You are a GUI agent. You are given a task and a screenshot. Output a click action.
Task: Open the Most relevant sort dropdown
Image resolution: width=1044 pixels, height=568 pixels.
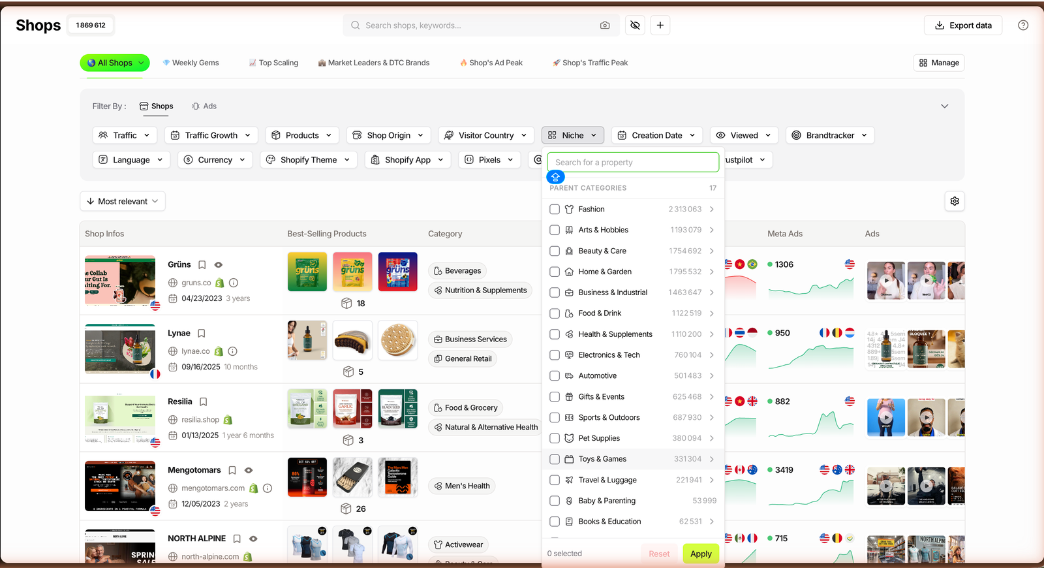pos(123,201)
